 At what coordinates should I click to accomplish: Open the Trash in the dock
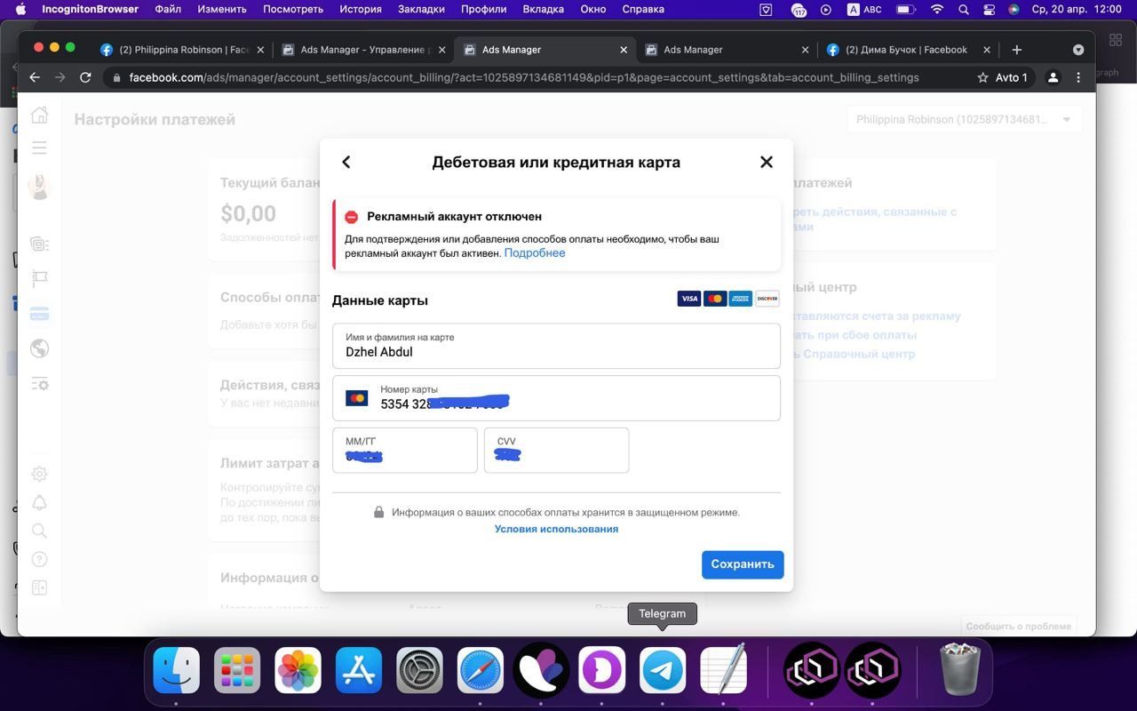tap(959, 669)
